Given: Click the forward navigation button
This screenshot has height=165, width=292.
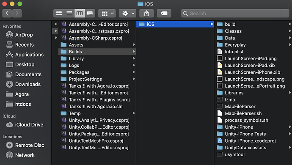Looking at the screenshot, I should pos(17,14).
